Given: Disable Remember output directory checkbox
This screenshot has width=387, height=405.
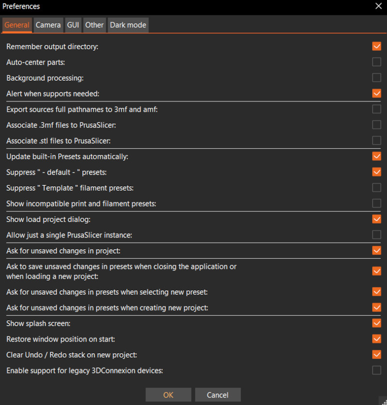Looking at the screenshot, I should click(376, 46).
